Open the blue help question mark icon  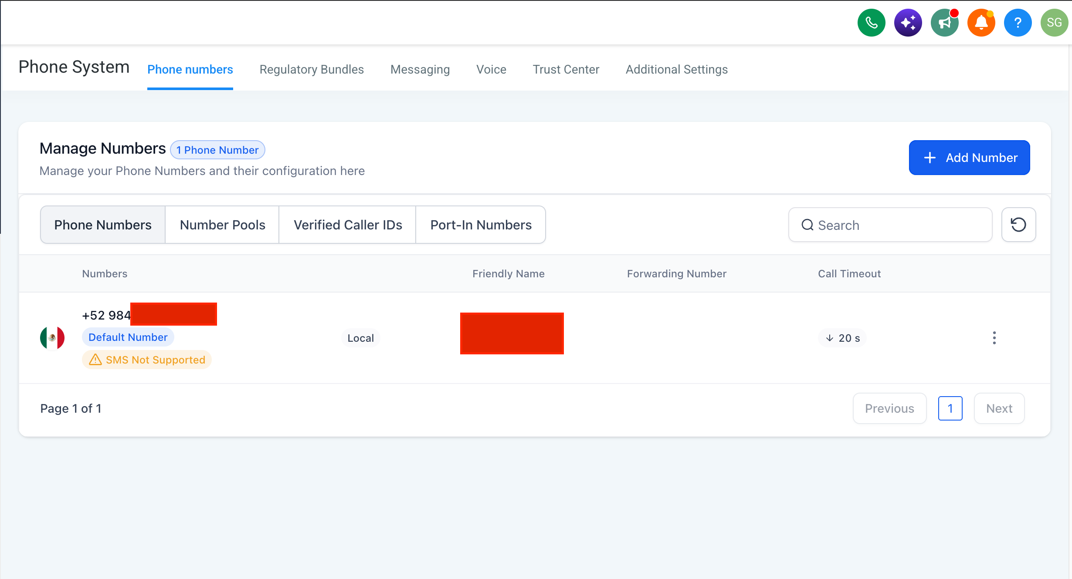tap(1018, 23)
